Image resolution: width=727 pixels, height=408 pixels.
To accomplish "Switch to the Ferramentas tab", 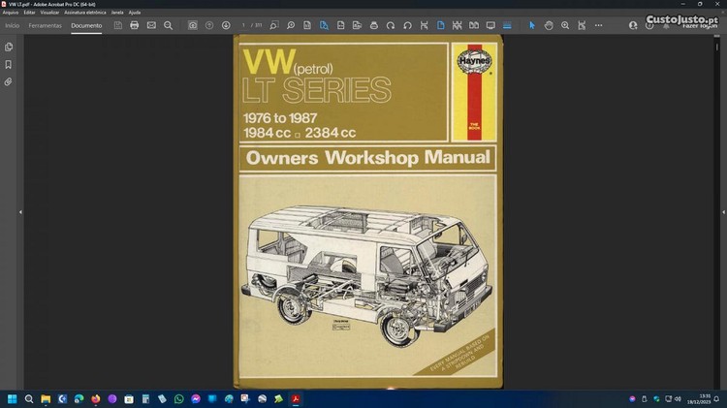I will click(46, 25).
